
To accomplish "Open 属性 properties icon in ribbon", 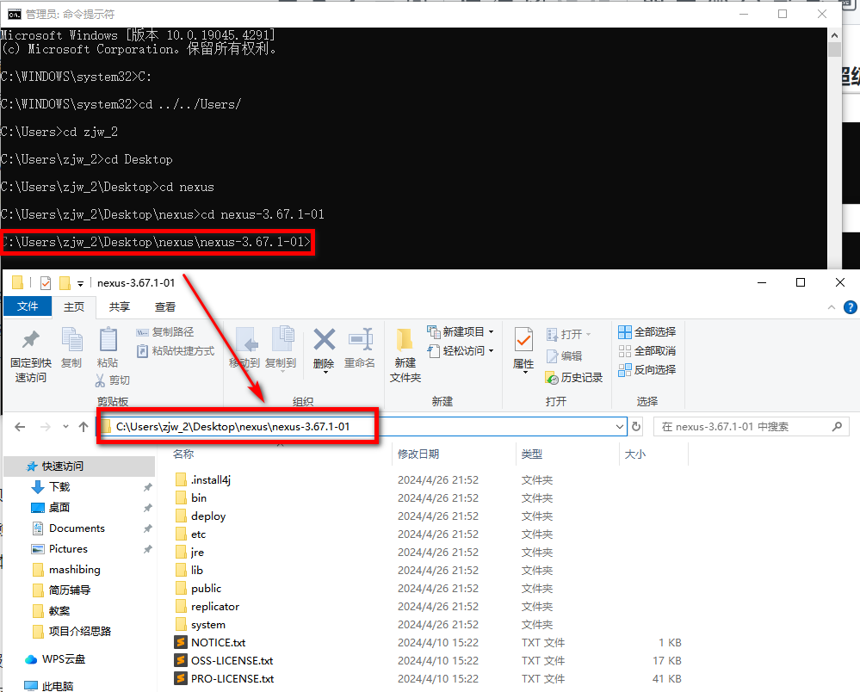I will tap(523, 340).
